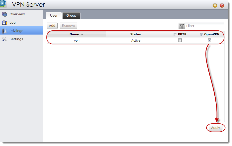Click the Active status cell
This screenshot has width=232, height=146.
pyautogui.click(x=136, y=41)
